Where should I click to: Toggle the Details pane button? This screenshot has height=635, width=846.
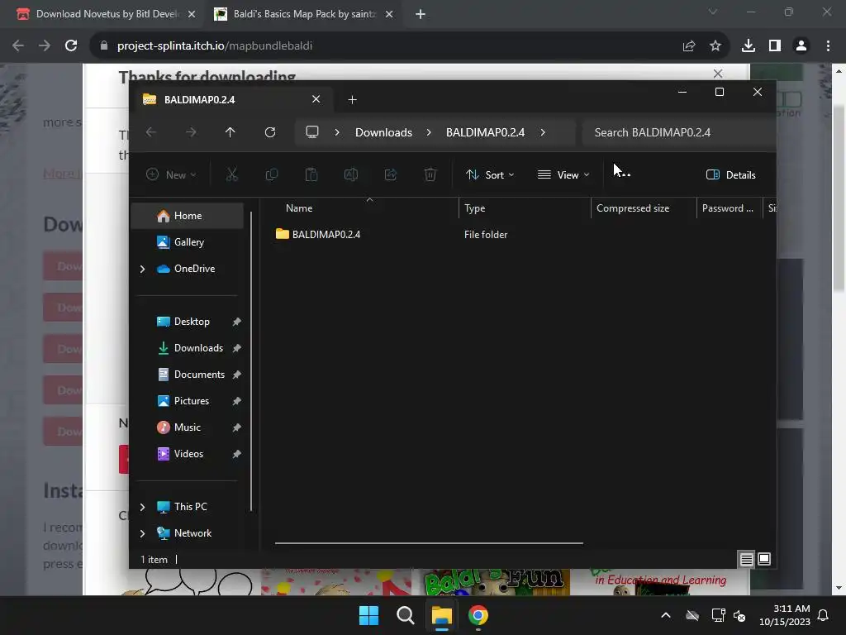731,175
